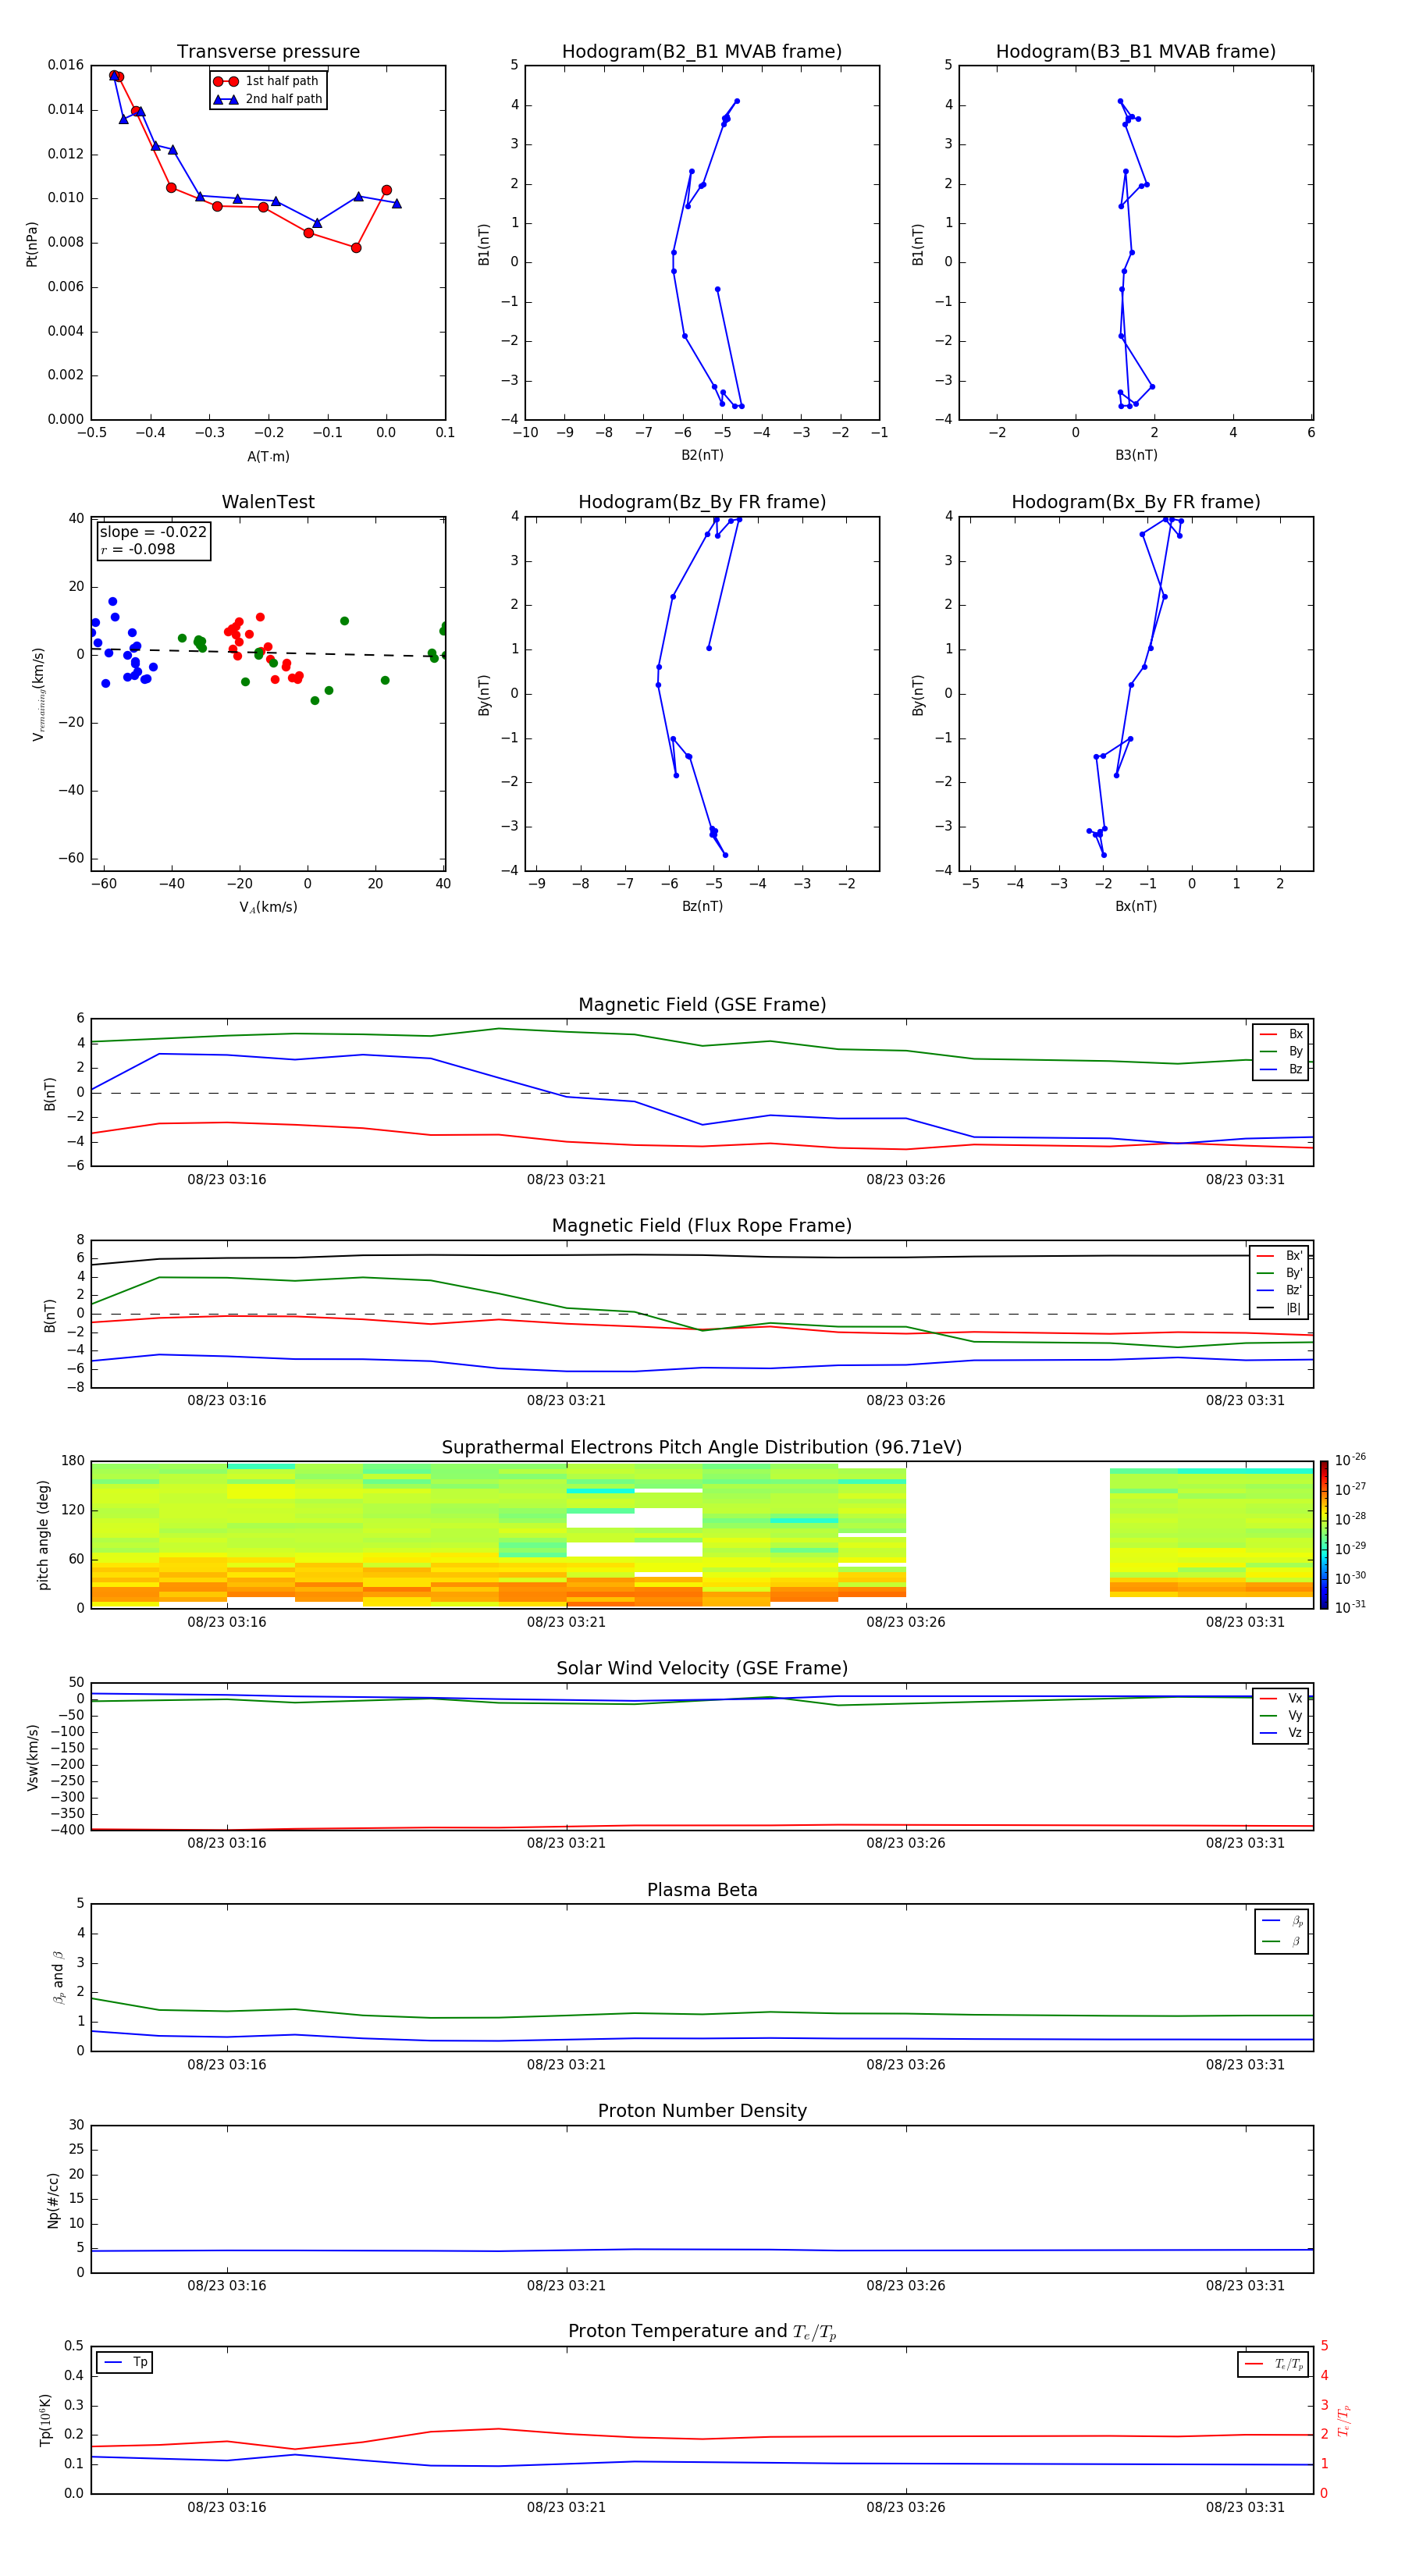Image resolution: width=1405 pixels, height=2576 pixels.
Task: Click the 'Hodogram(Bz_By FR frame)' title
Action: (701, 502)
